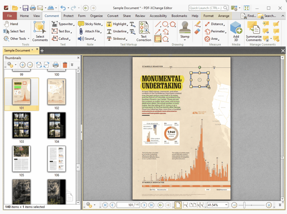Print pages from the Thumbnails toolbar
Viewport: 287px width, 214px height.
click(x=56, y=65)
